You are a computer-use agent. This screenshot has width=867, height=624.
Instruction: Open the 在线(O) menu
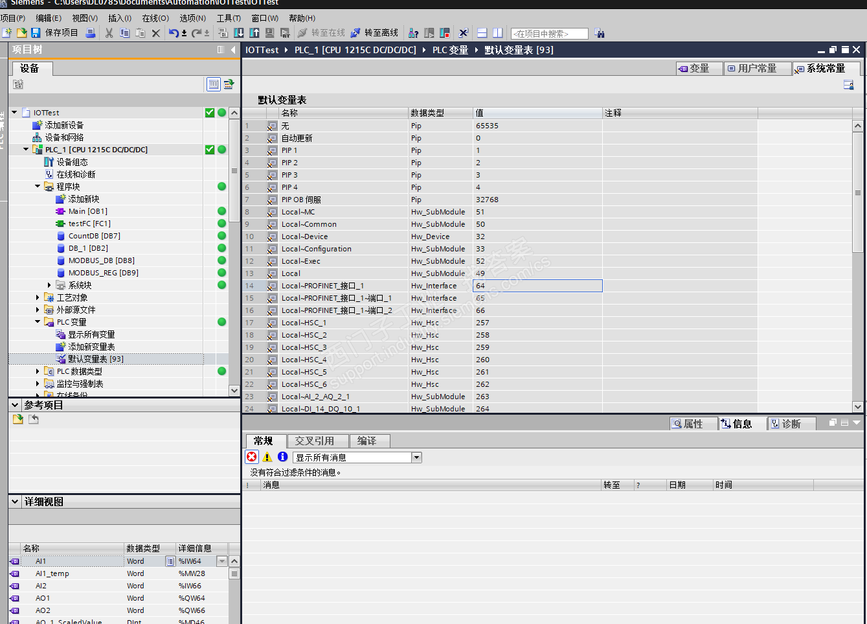click(155, 18)
